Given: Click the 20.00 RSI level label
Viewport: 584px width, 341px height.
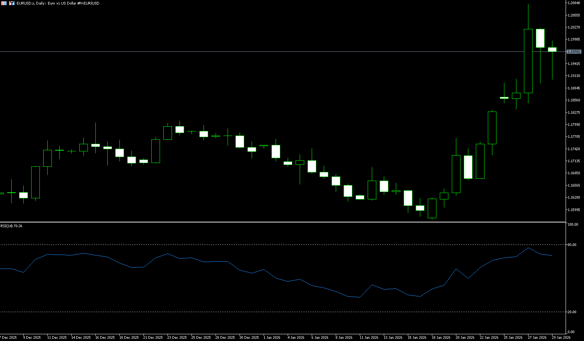Looking at the screenshot, I should pos(572,312).
